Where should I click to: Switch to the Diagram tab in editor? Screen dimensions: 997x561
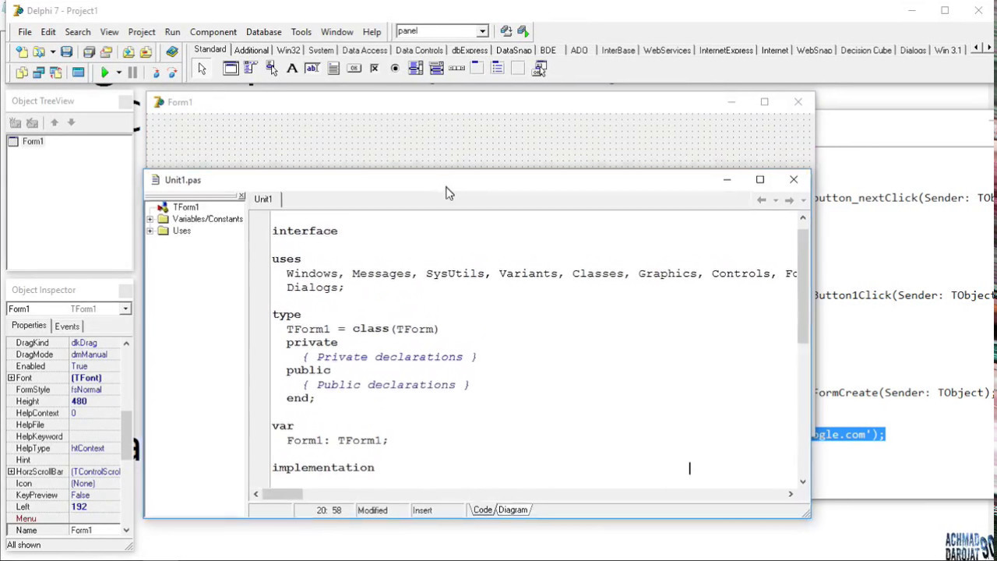[513, 510]
